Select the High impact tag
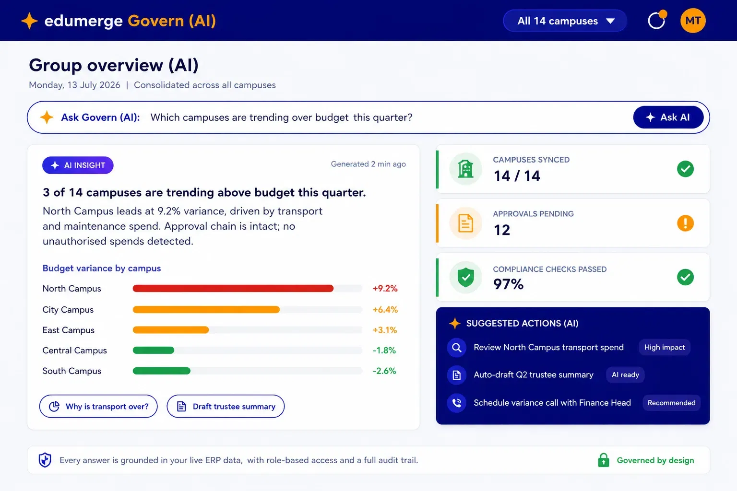 [x=665, y=347]
